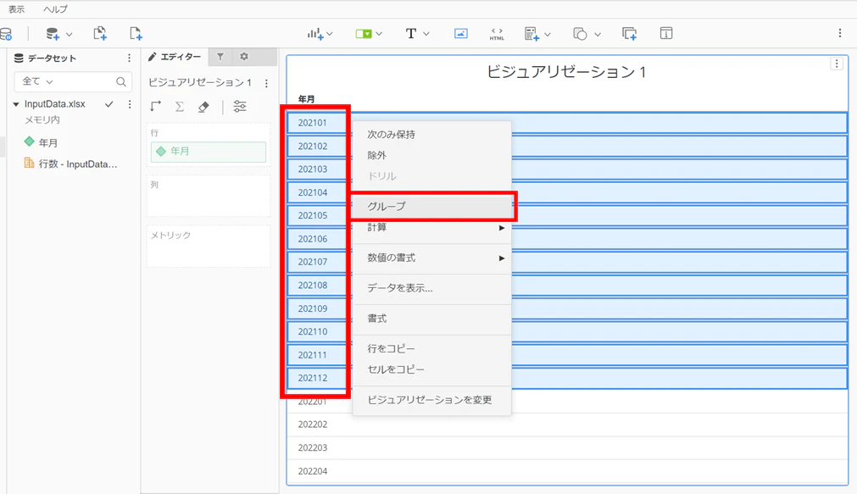The height and width of the screenshot is (494, 857).
Task: Open ビジュアリゼーション 1 editor options menu
Action: (266, 84)
